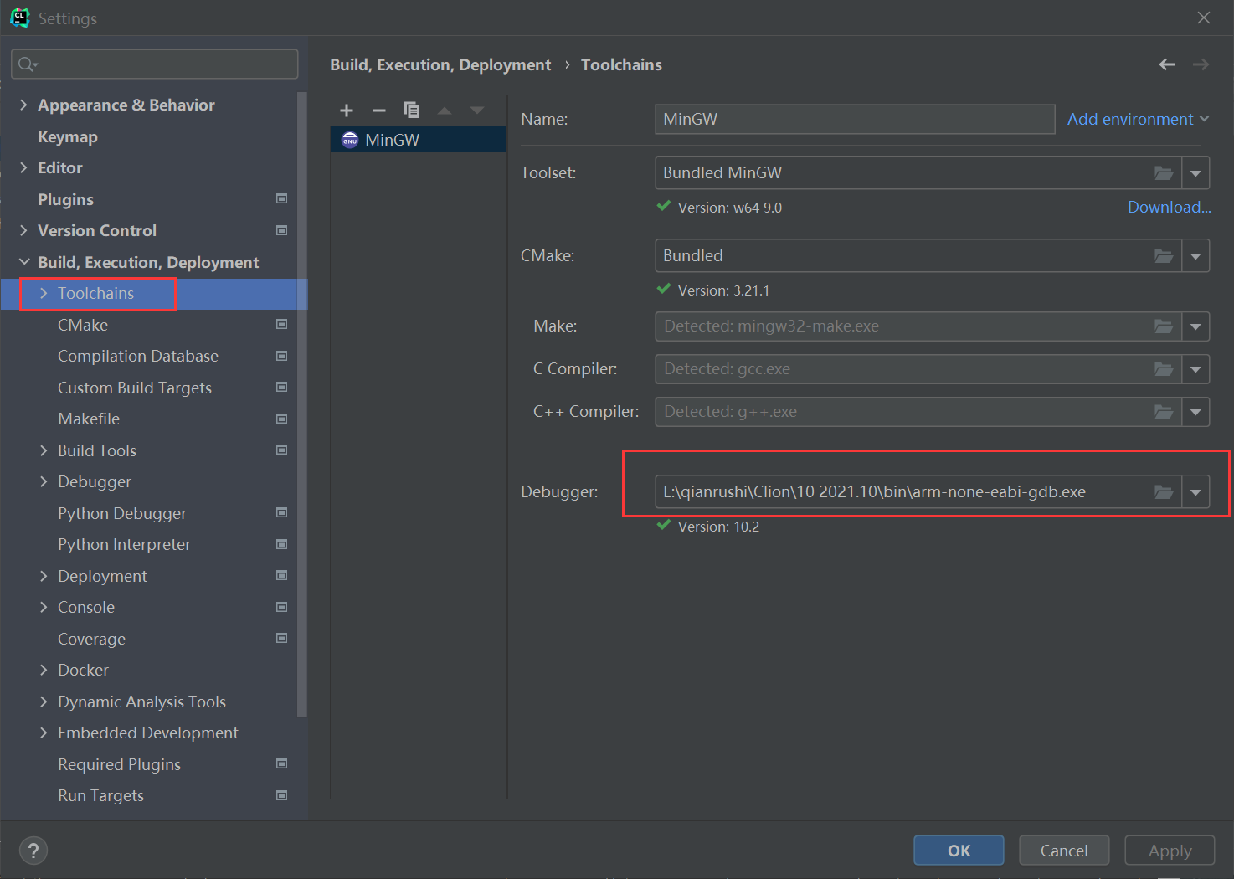
Task: Open Dynamic Analysis Tools settings
Action: tap(141, 702)
